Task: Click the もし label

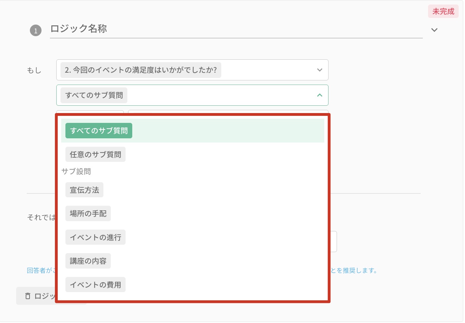Action: 34,70
